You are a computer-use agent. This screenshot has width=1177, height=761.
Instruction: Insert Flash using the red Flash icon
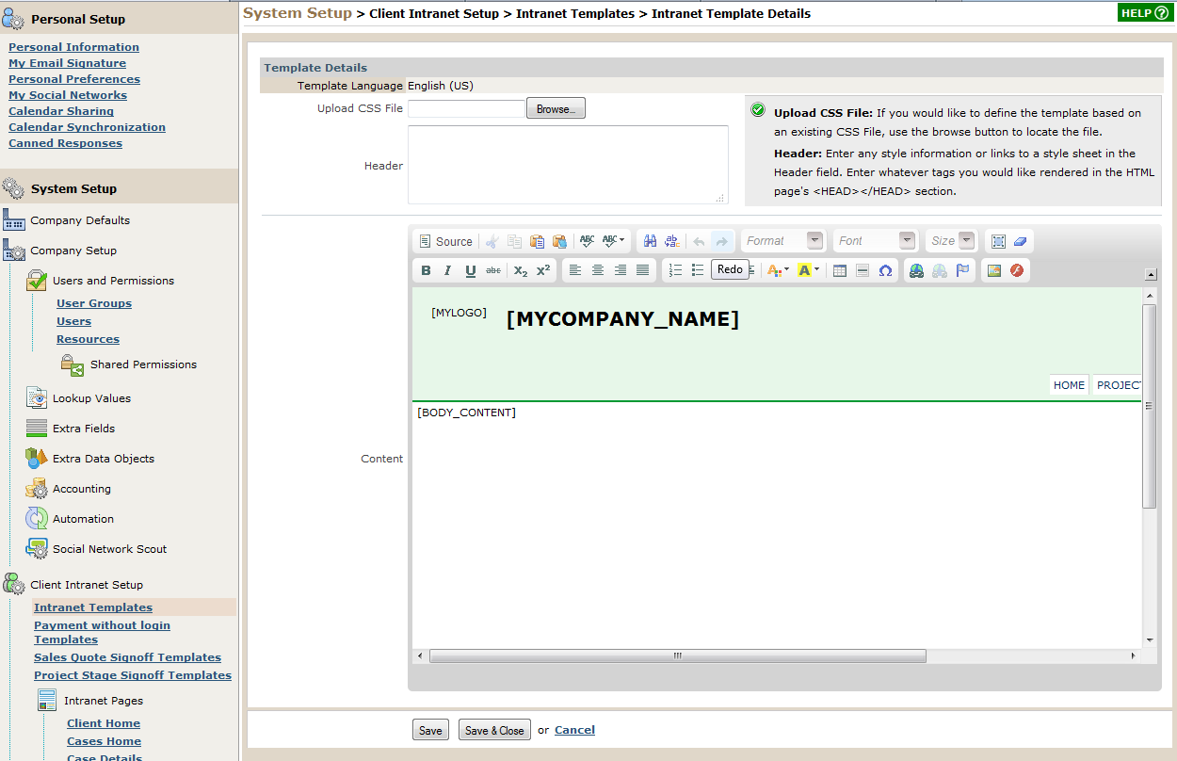[1017, 270]
